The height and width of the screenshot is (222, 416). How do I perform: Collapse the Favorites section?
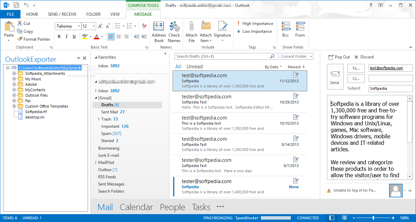tap(95, 57)
